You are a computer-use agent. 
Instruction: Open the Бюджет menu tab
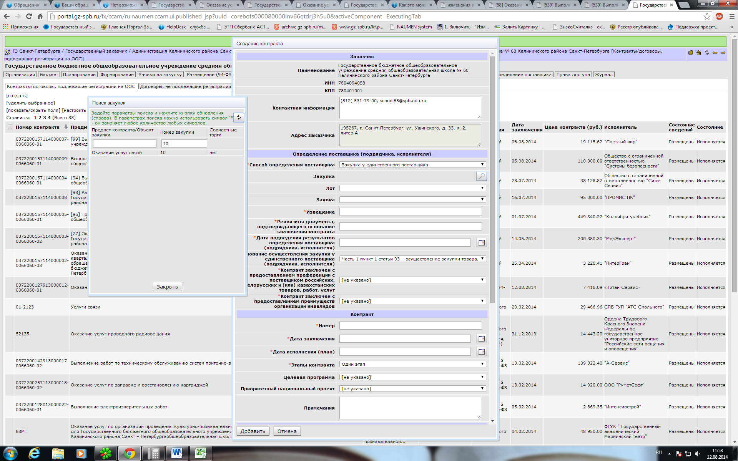click(49, 75)
